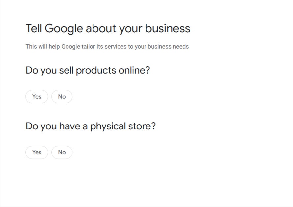Click the word 'store?' in the second question
The height and width of the screenshot is (207, 293).
142,126
